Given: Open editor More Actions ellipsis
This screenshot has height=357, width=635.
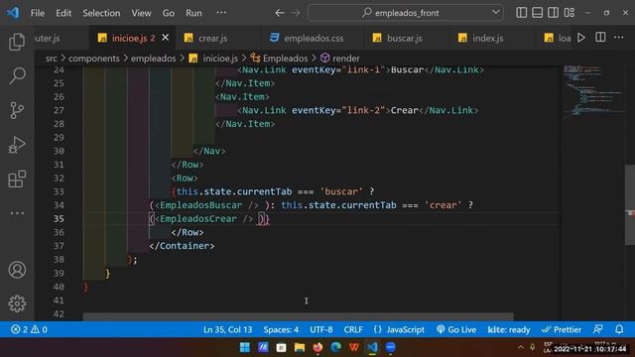Looking at the screenshot, I should pos(619,38).
